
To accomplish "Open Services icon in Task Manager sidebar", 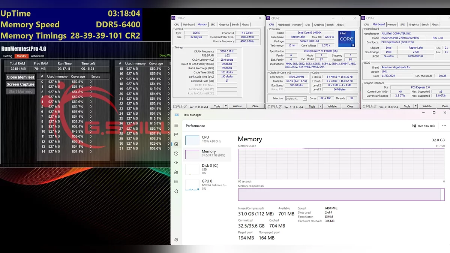I will click(176, 191).
